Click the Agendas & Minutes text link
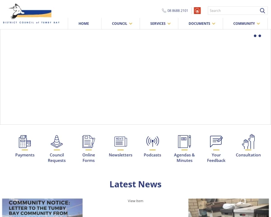This screenshot has width=271, height=217. [x=184, y=158]
